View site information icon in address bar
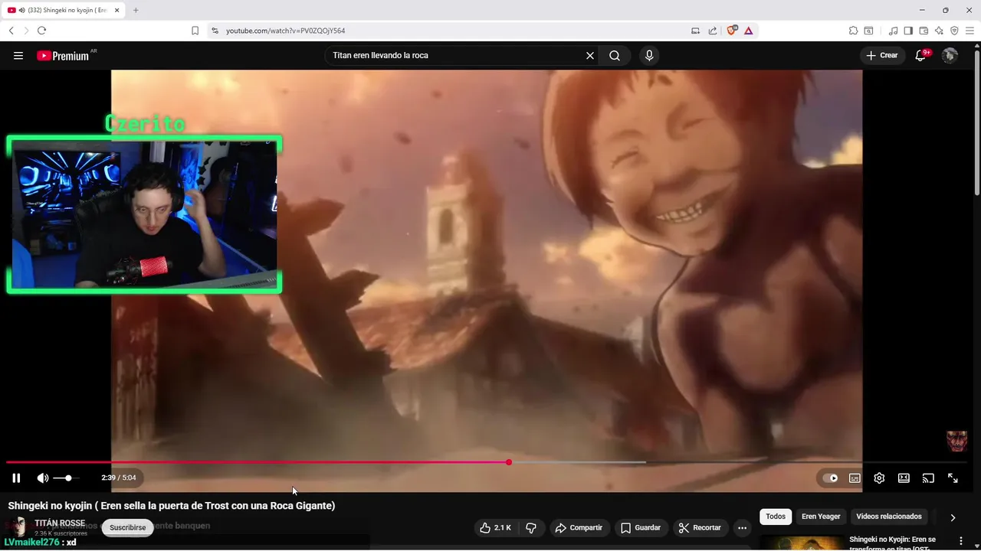This screenshot has width=981, height=551. click(x=215, y=31)
